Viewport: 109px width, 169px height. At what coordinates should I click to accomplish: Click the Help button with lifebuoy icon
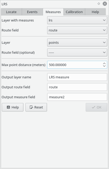coord(13,107)
